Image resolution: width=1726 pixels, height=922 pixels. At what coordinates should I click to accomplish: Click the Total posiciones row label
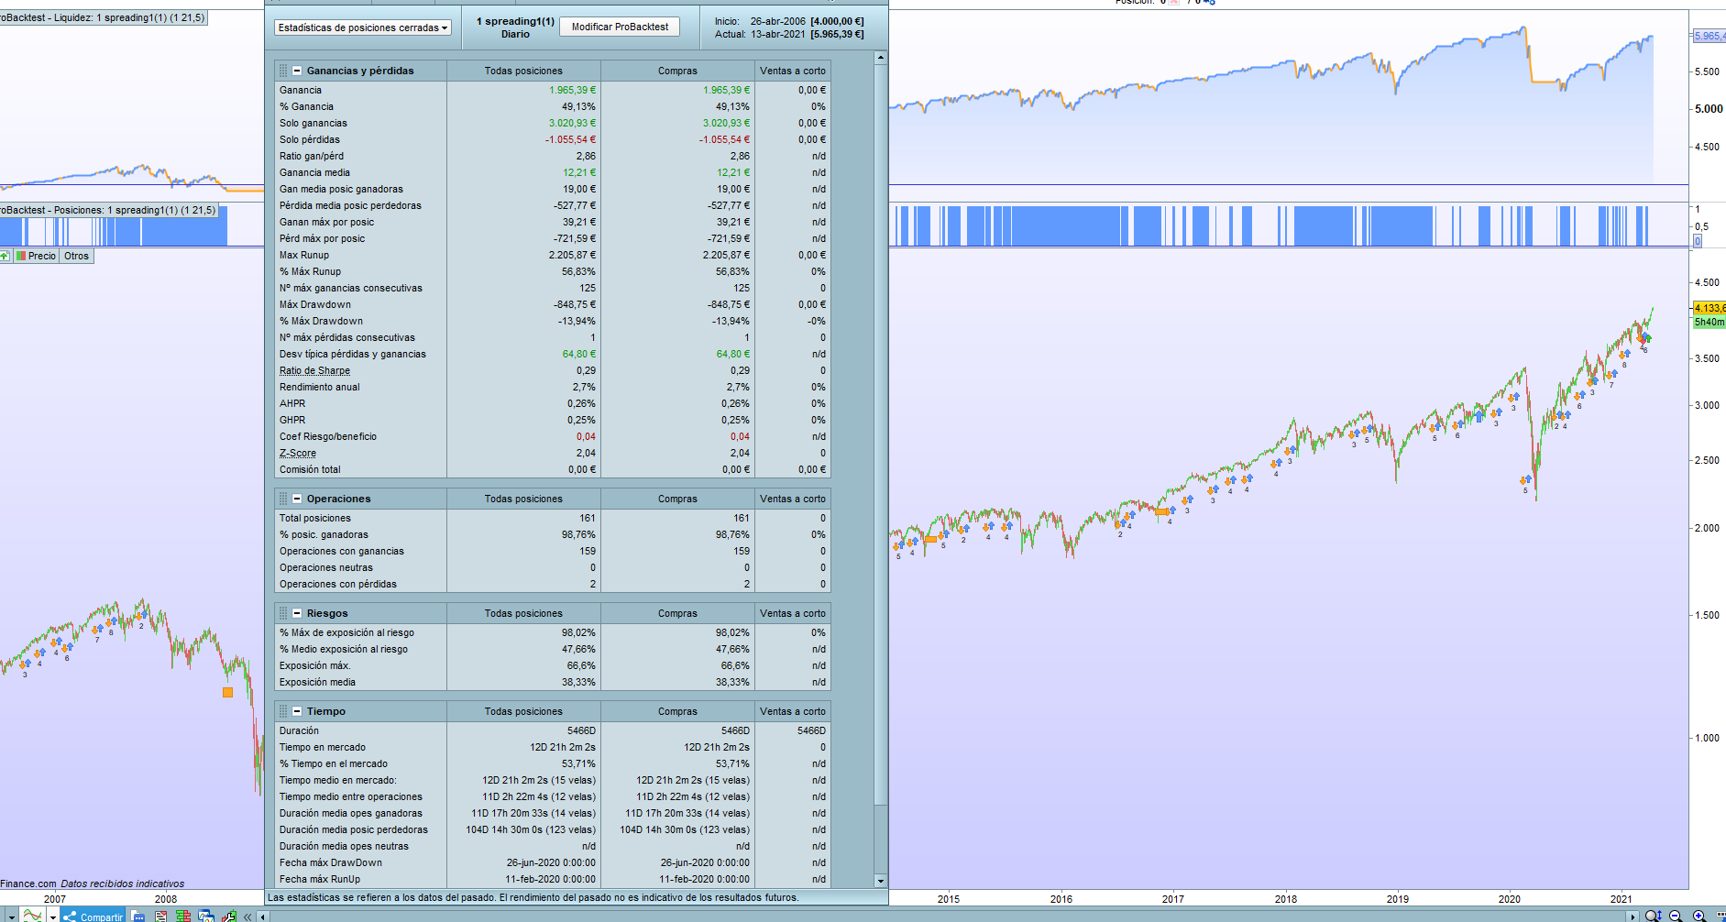[315, 518]
